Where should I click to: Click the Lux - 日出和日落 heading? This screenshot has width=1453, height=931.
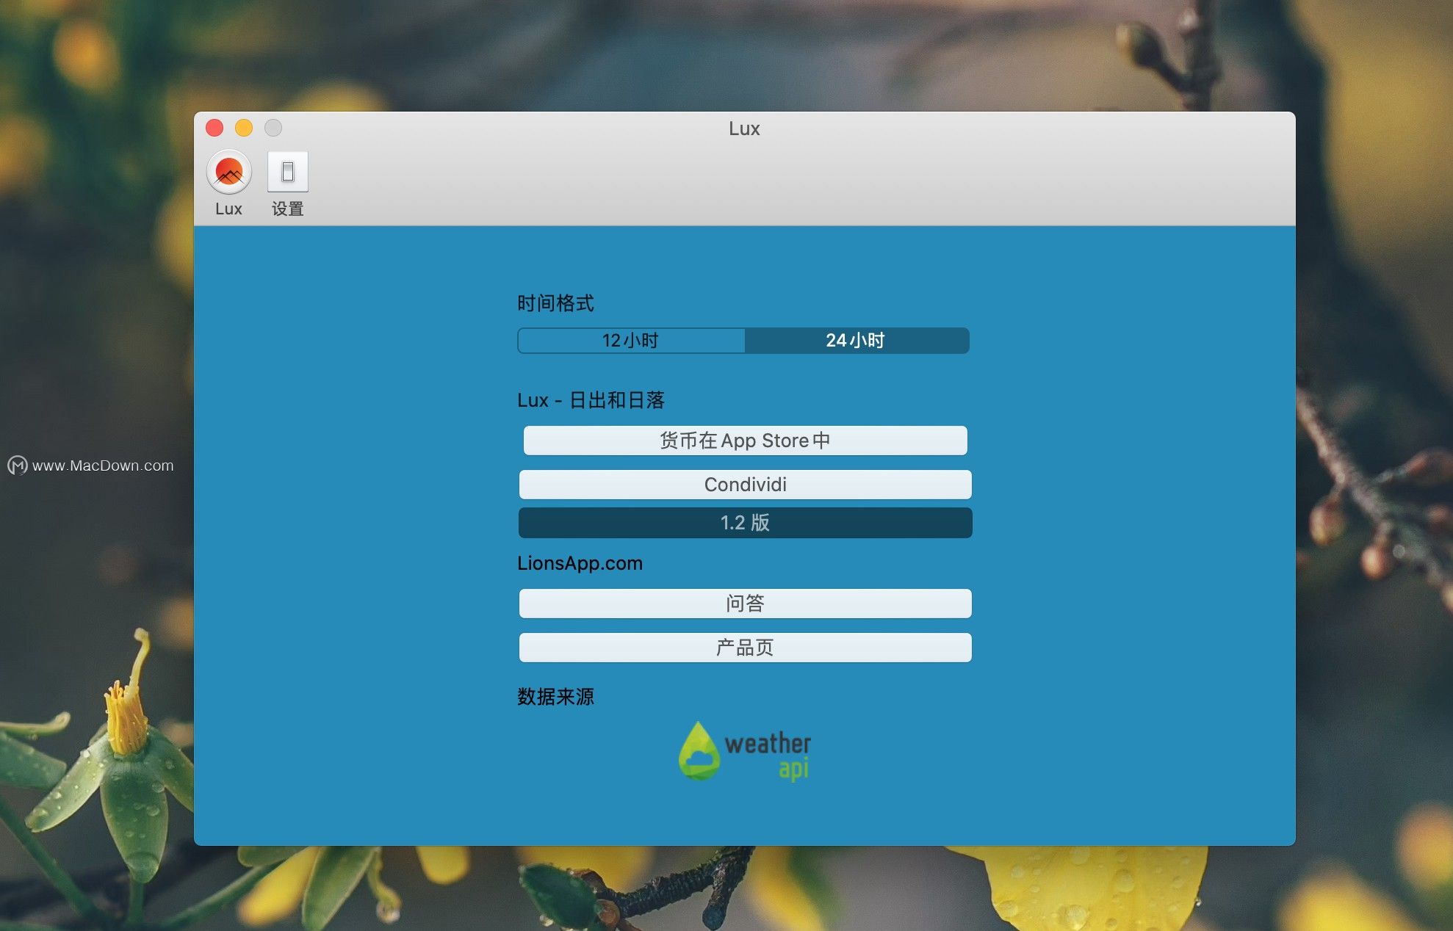591,400
